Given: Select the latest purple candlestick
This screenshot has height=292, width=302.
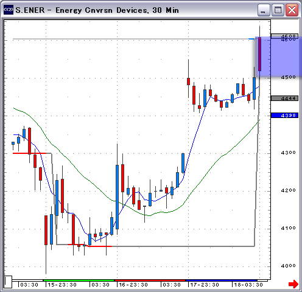Looking at the screenshot, I should pyautogui.click(x=259, y=54).
